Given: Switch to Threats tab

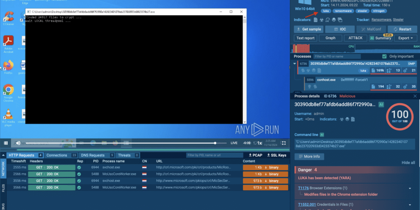Looking at the screenshot, I should pyautogui.click(x=128, y=155).
